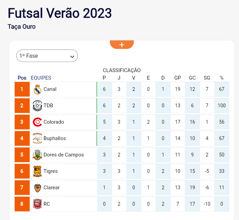Viewport: 239px width, 220px height.
Task: Click the dropdown chevron arrow beside 1º Fase
Action: pyautogui.click(x=72, y=57)
